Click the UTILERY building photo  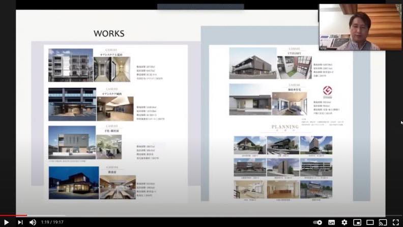[x=252, y=63]
